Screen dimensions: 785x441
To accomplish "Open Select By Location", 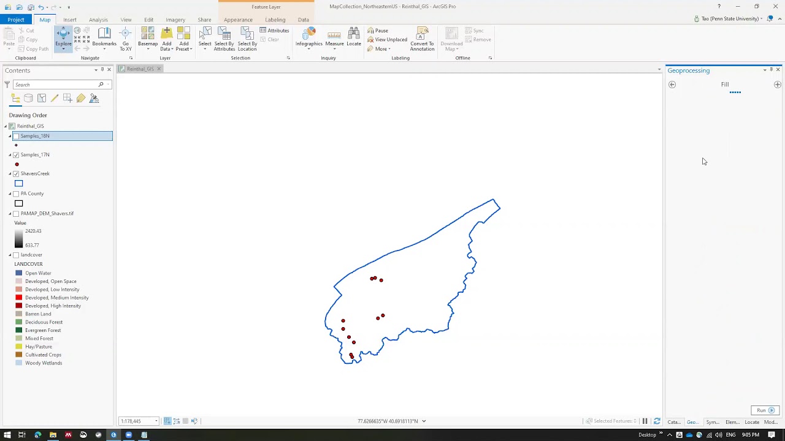I will coord(247,39).
